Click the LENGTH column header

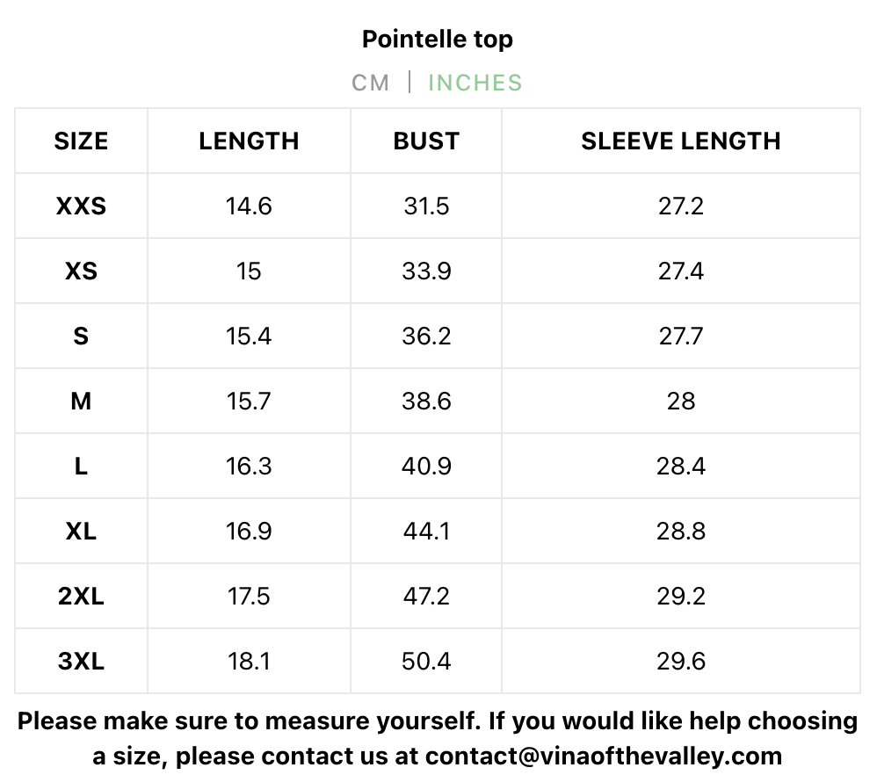[x=249, y=141]
